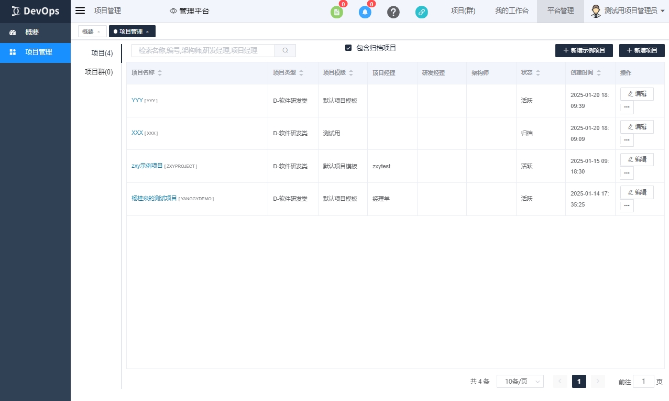
Task: Expand the 测试用项目管理员 user menu
Action: pos(628,10)
